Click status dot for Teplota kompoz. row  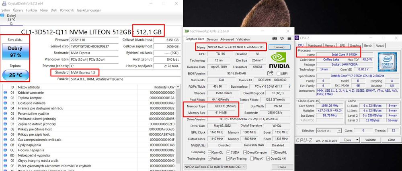[5, 98]
